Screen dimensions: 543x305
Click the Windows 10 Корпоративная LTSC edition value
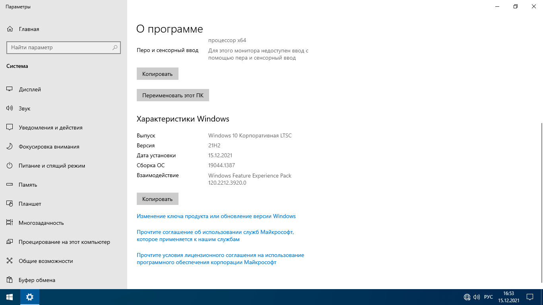tap(250, 135)
